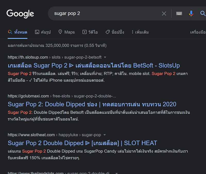The height and width of the screenshot is (174, 206).
Task: Click the shopping tag icon
Action: click(108, 32)
